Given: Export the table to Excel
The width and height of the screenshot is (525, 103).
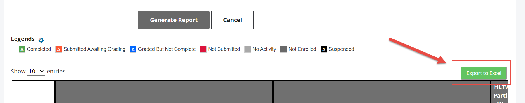Looking at the screenshot, I should 484,73.
